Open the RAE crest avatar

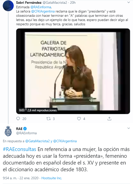pyautogui.click(x=8, y=131)
